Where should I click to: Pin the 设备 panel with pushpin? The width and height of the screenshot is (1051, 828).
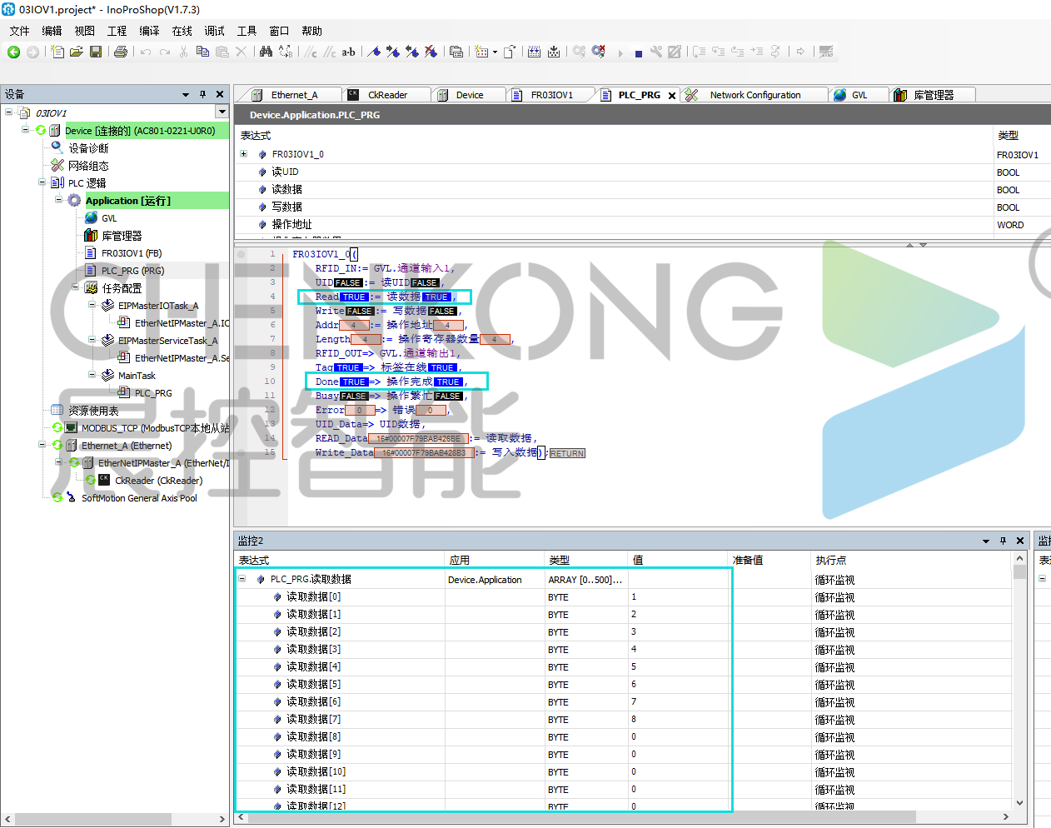202,95
